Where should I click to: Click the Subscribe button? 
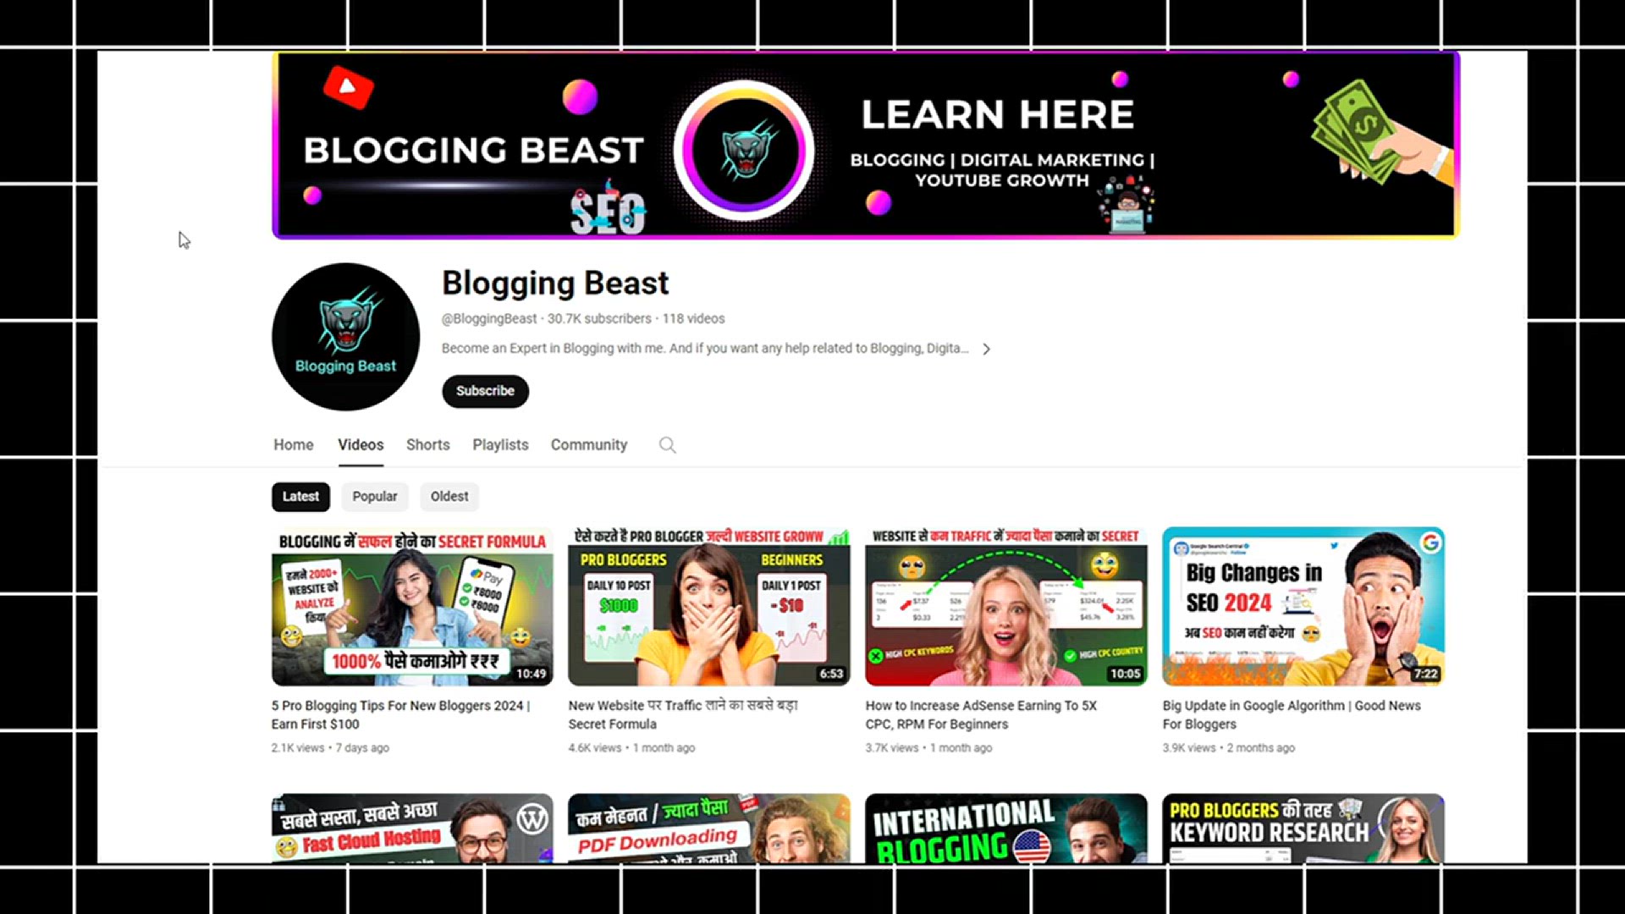[x=485, y=391]
